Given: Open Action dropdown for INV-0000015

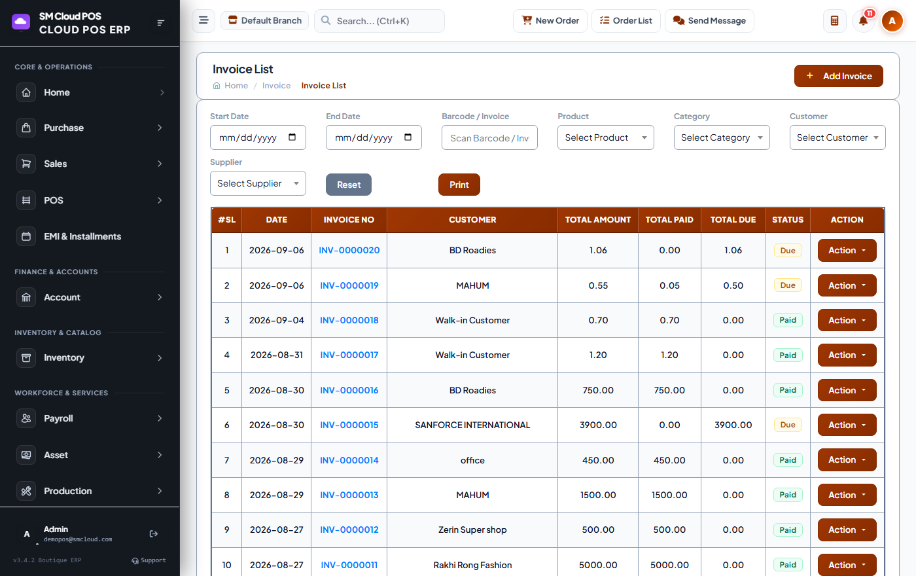Looking at the screenshot, I should 847,425.
